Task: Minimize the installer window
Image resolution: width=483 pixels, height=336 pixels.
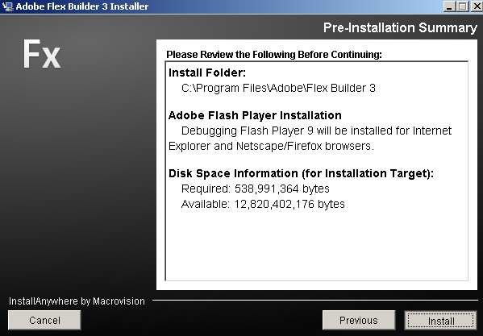Action: [449, 6]
